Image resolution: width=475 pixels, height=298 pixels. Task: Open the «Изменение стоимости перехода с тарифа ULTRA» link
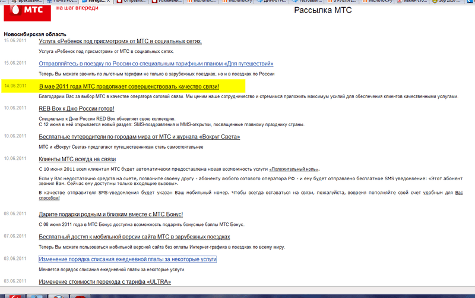coord(104,281)
